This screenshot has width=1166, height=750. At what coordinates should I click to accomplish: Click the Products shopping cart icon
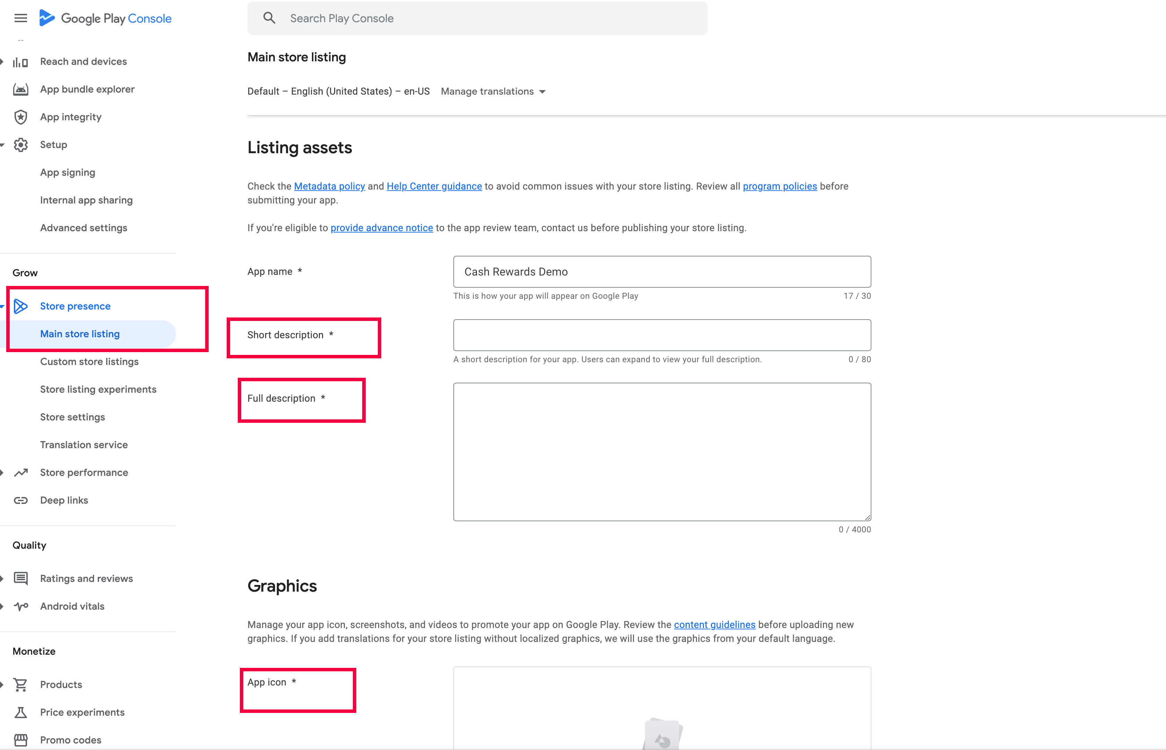(x=20, y=684)
